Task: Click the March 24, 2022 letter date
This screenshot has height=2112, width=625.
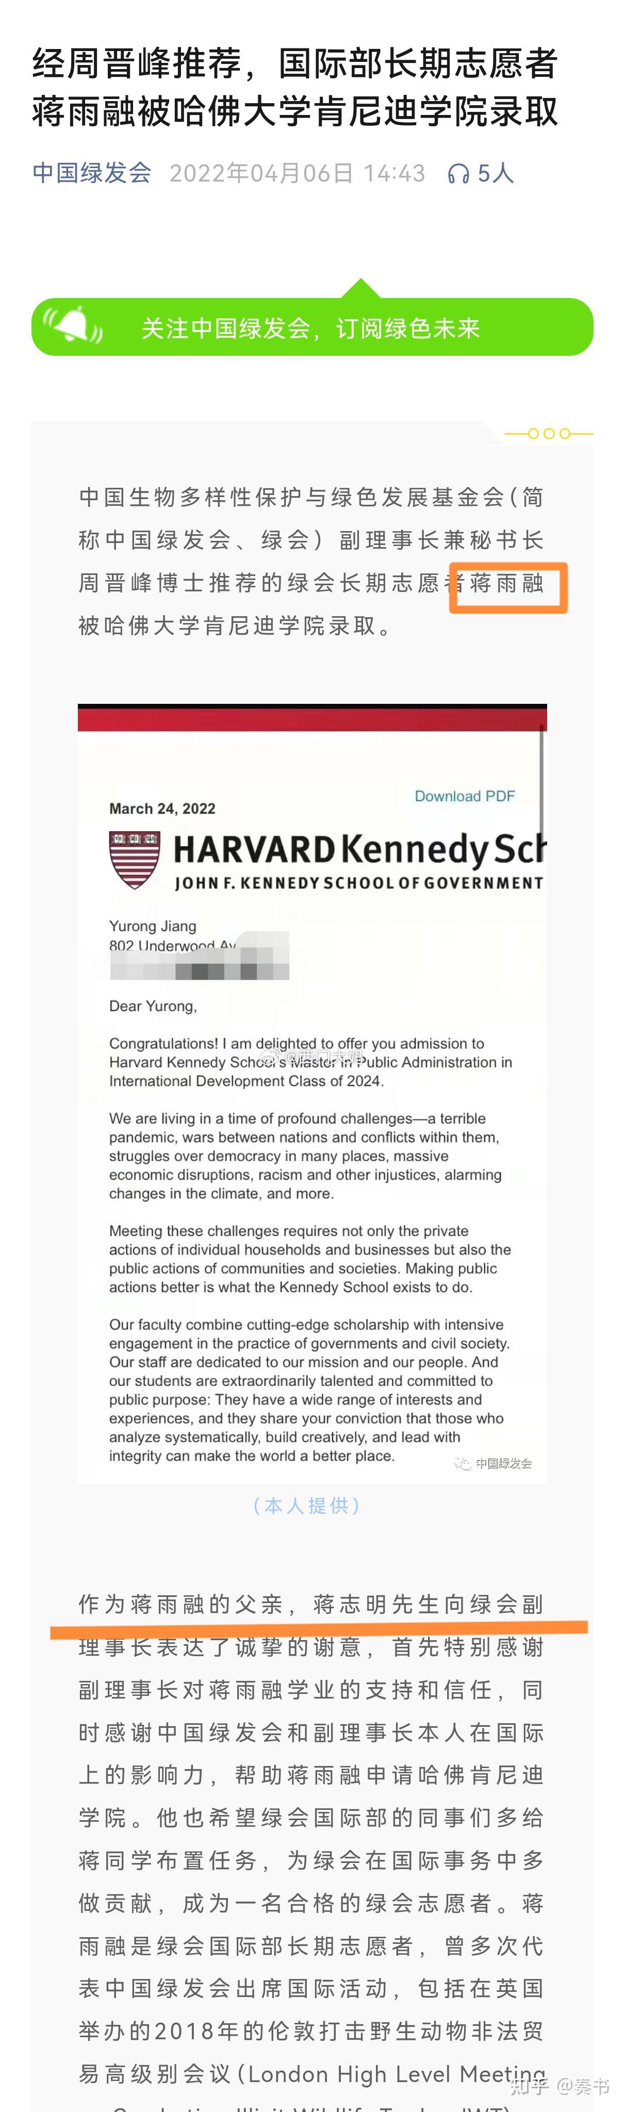Action: coord(162,808)
